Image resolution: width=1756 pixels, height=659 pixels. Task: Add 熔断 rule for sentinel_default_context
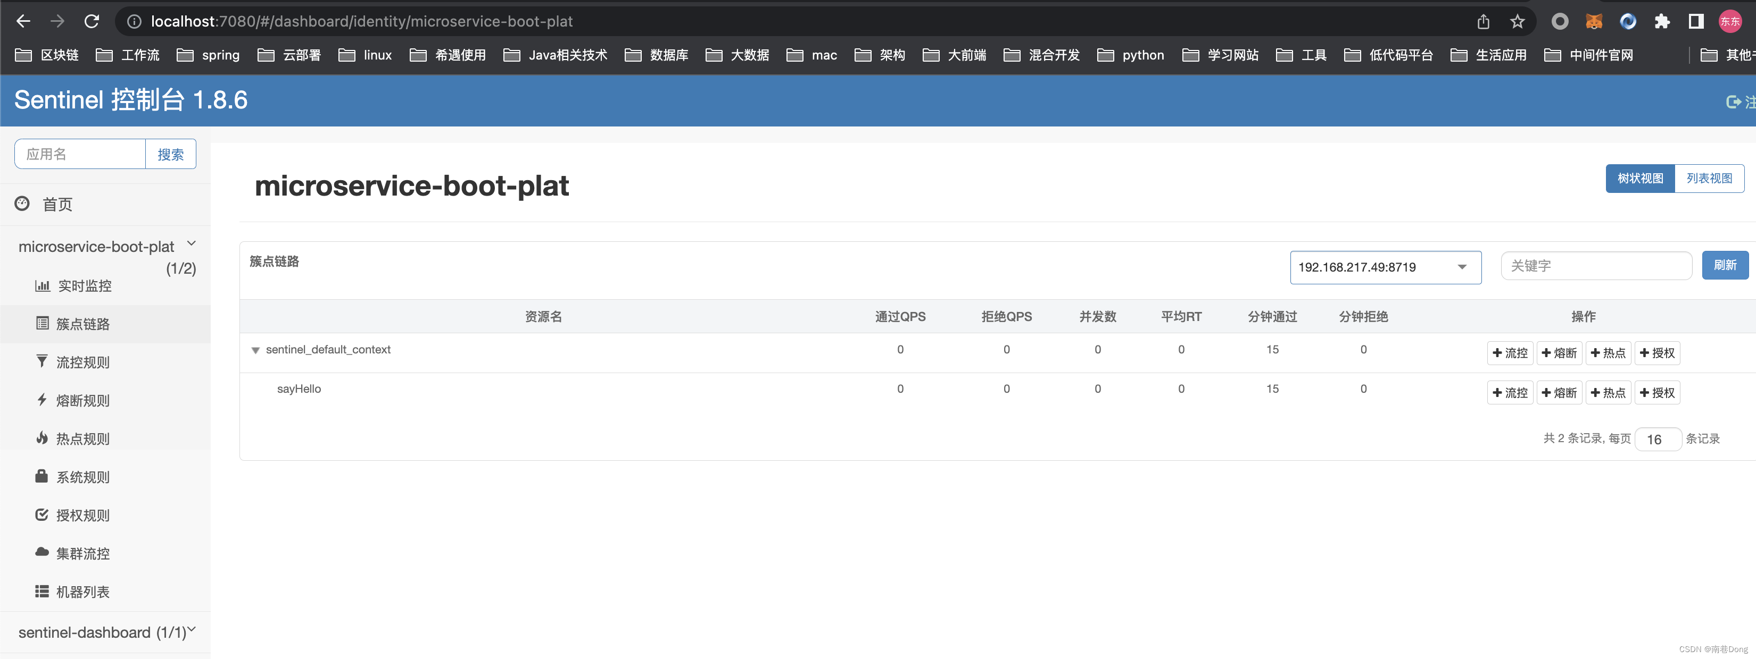pos(1559,353)
